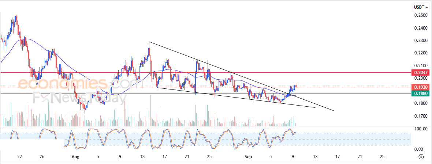
Task: Click the Sep label on time axis
Action: pyautogui.click(x=249, y=157)
